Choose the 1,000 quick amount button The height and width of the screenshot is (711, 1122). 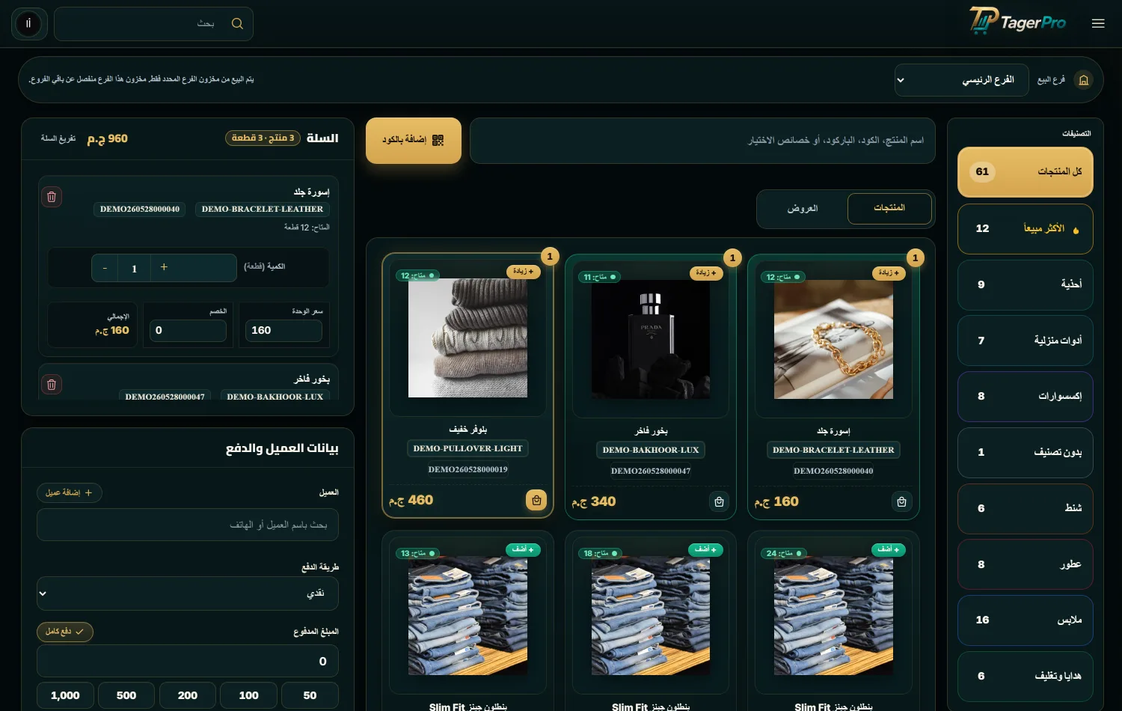point(65,695)
